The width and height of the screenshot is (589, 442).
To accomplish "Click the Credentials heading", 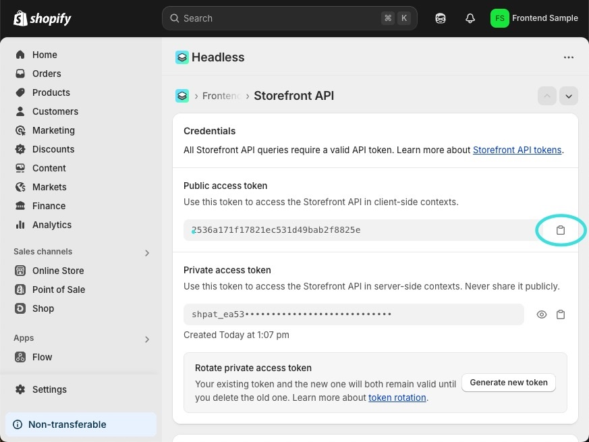I will [x=210, y=131].
